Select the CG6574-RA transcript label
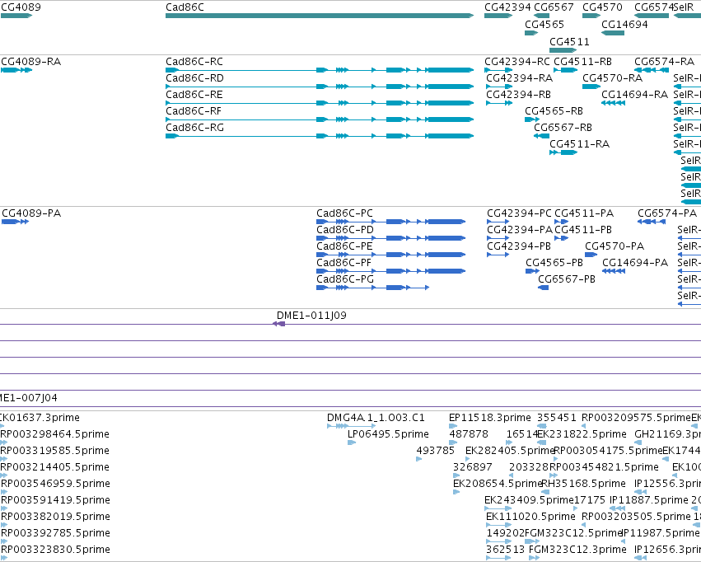The image size is (701, 562). pos(664,62)
